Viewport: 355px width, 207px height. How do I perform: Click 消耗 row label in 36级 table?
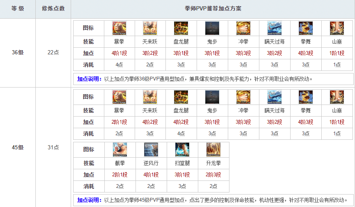[89, 65]
